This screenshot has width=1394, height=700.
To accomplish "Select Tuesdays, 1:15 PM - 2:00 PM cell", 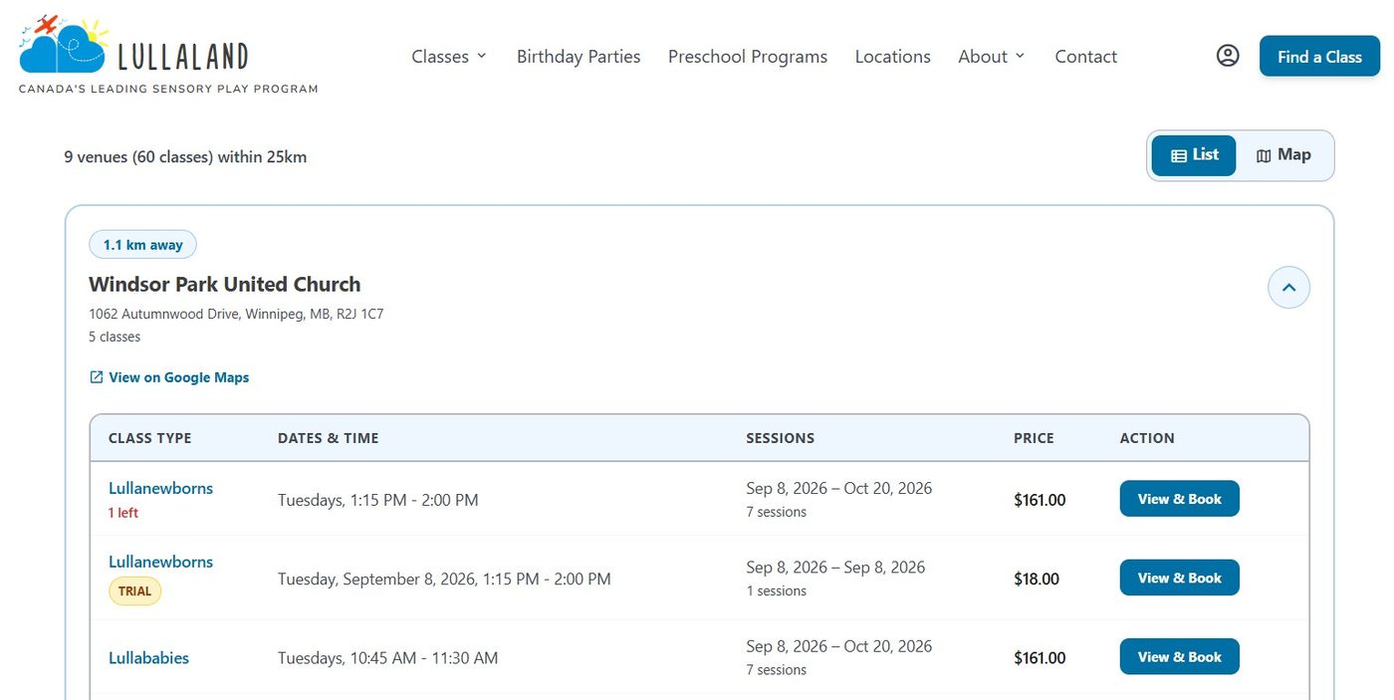I will [x=378, y=500].
